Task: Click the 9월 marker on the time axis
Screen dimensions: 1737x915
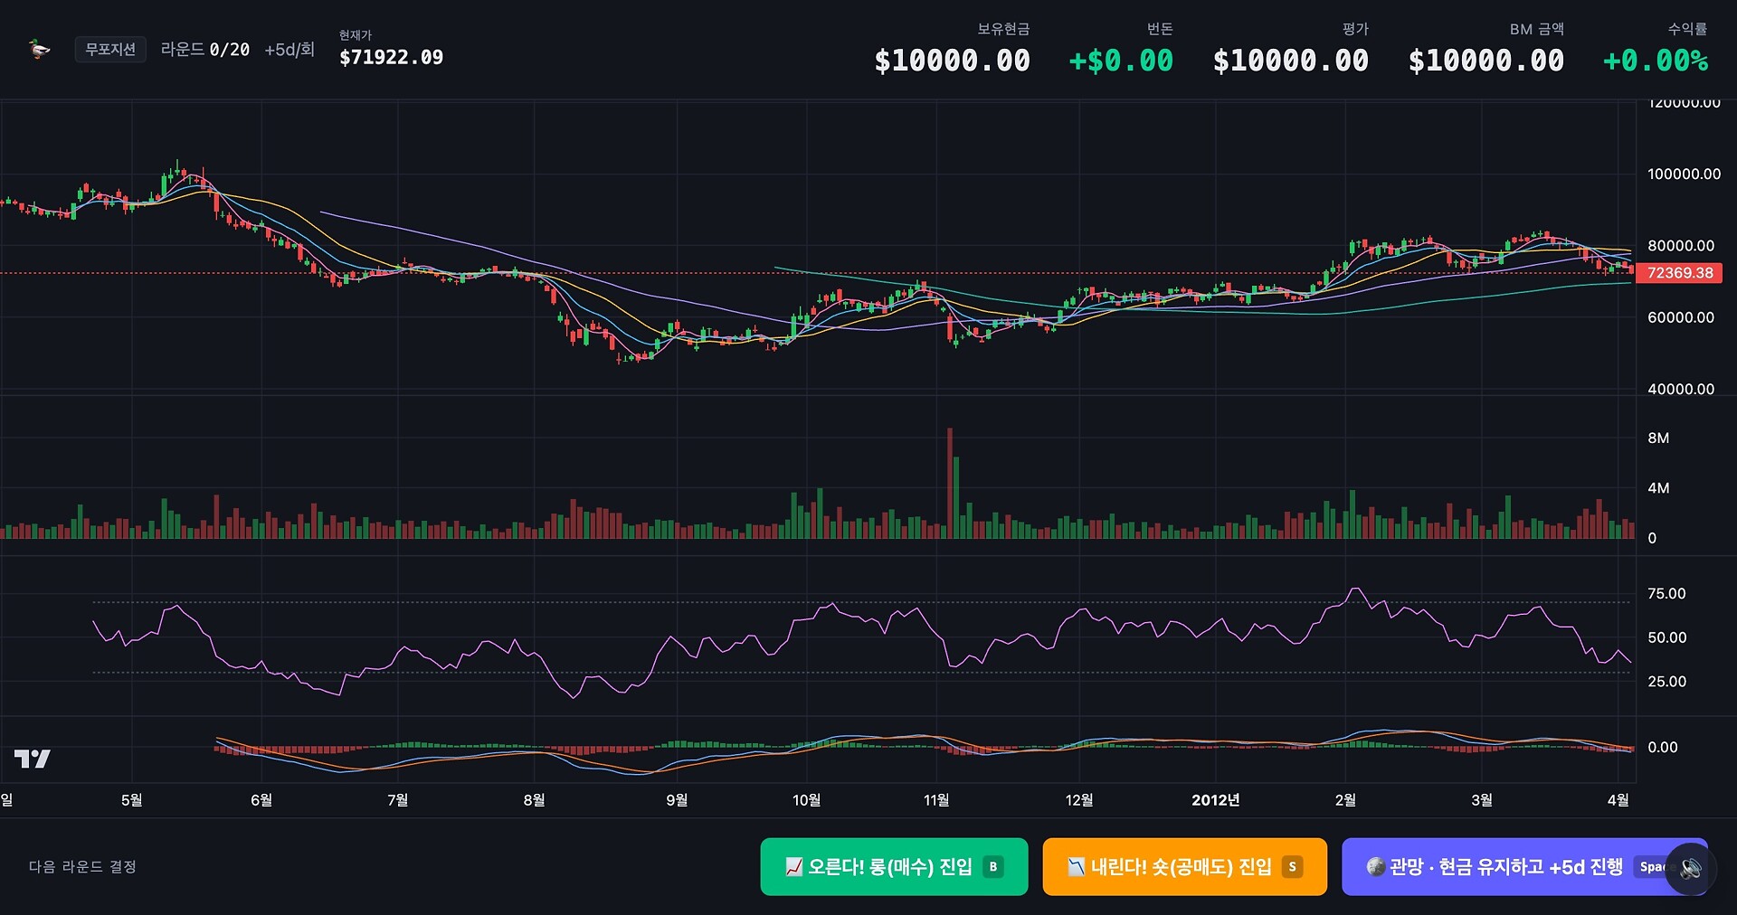Action: 677,800
